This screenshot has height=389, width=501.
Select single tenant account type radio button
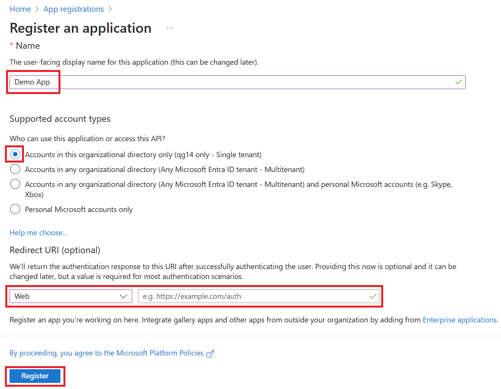(x=15, y=154)
